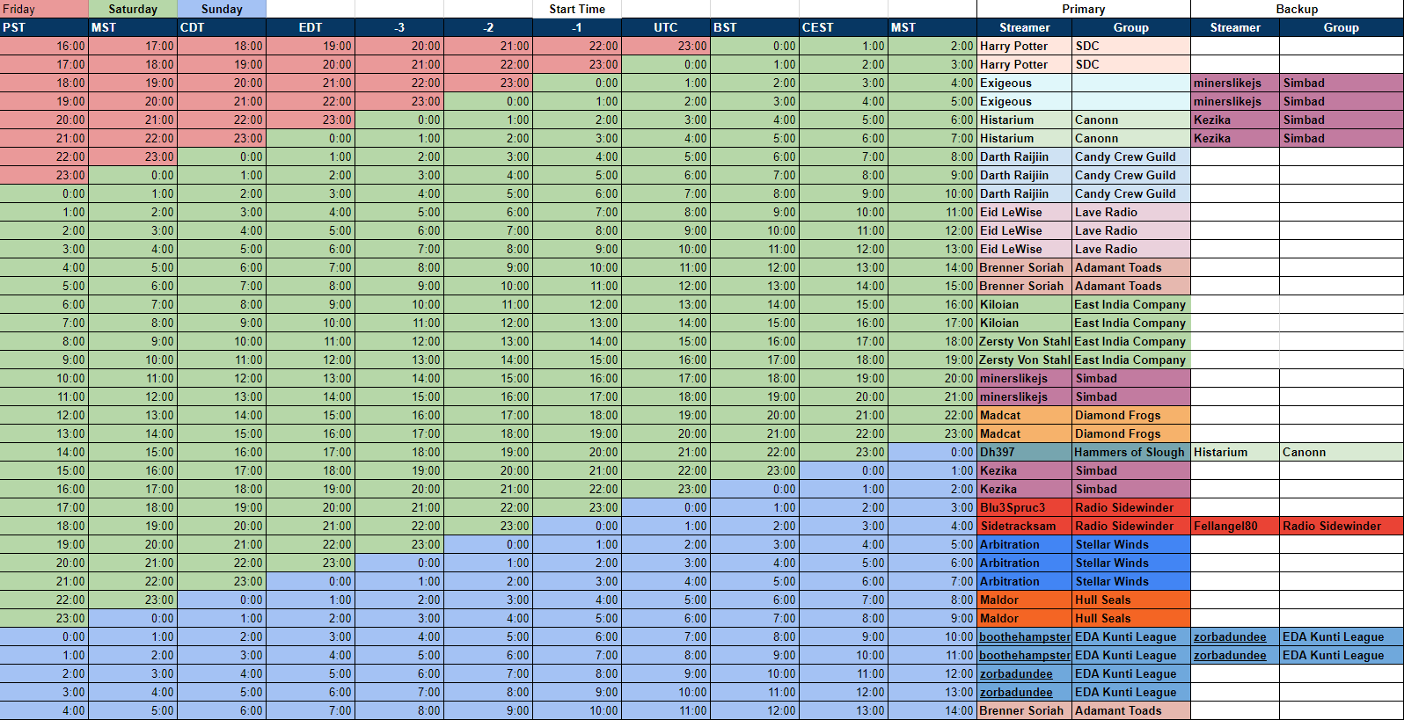Viewport: 1404px width, 720px height.
Task: Open the boothehampster link in the 11:00 row
Action: click(x=1025, y=655)
